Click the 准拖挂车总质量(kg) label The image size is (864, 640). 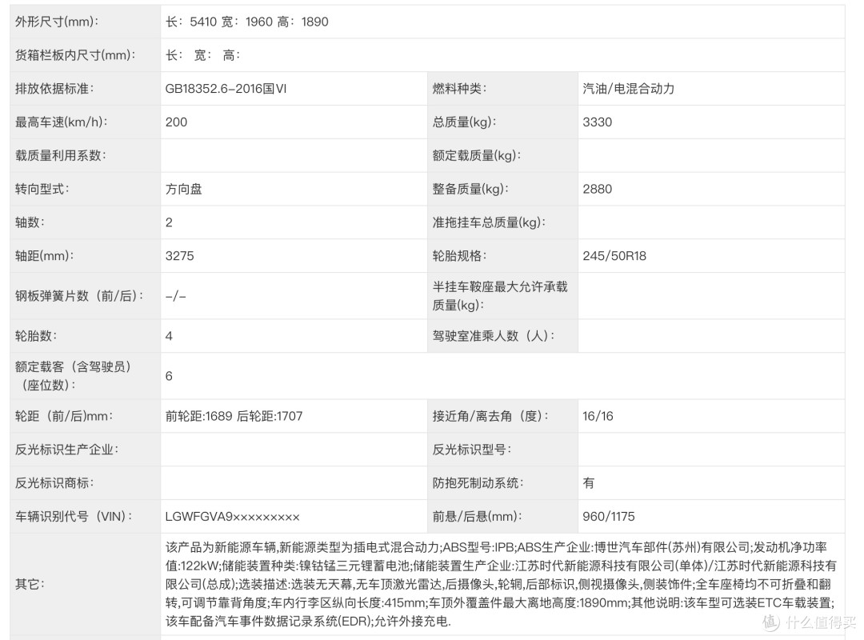490,222
